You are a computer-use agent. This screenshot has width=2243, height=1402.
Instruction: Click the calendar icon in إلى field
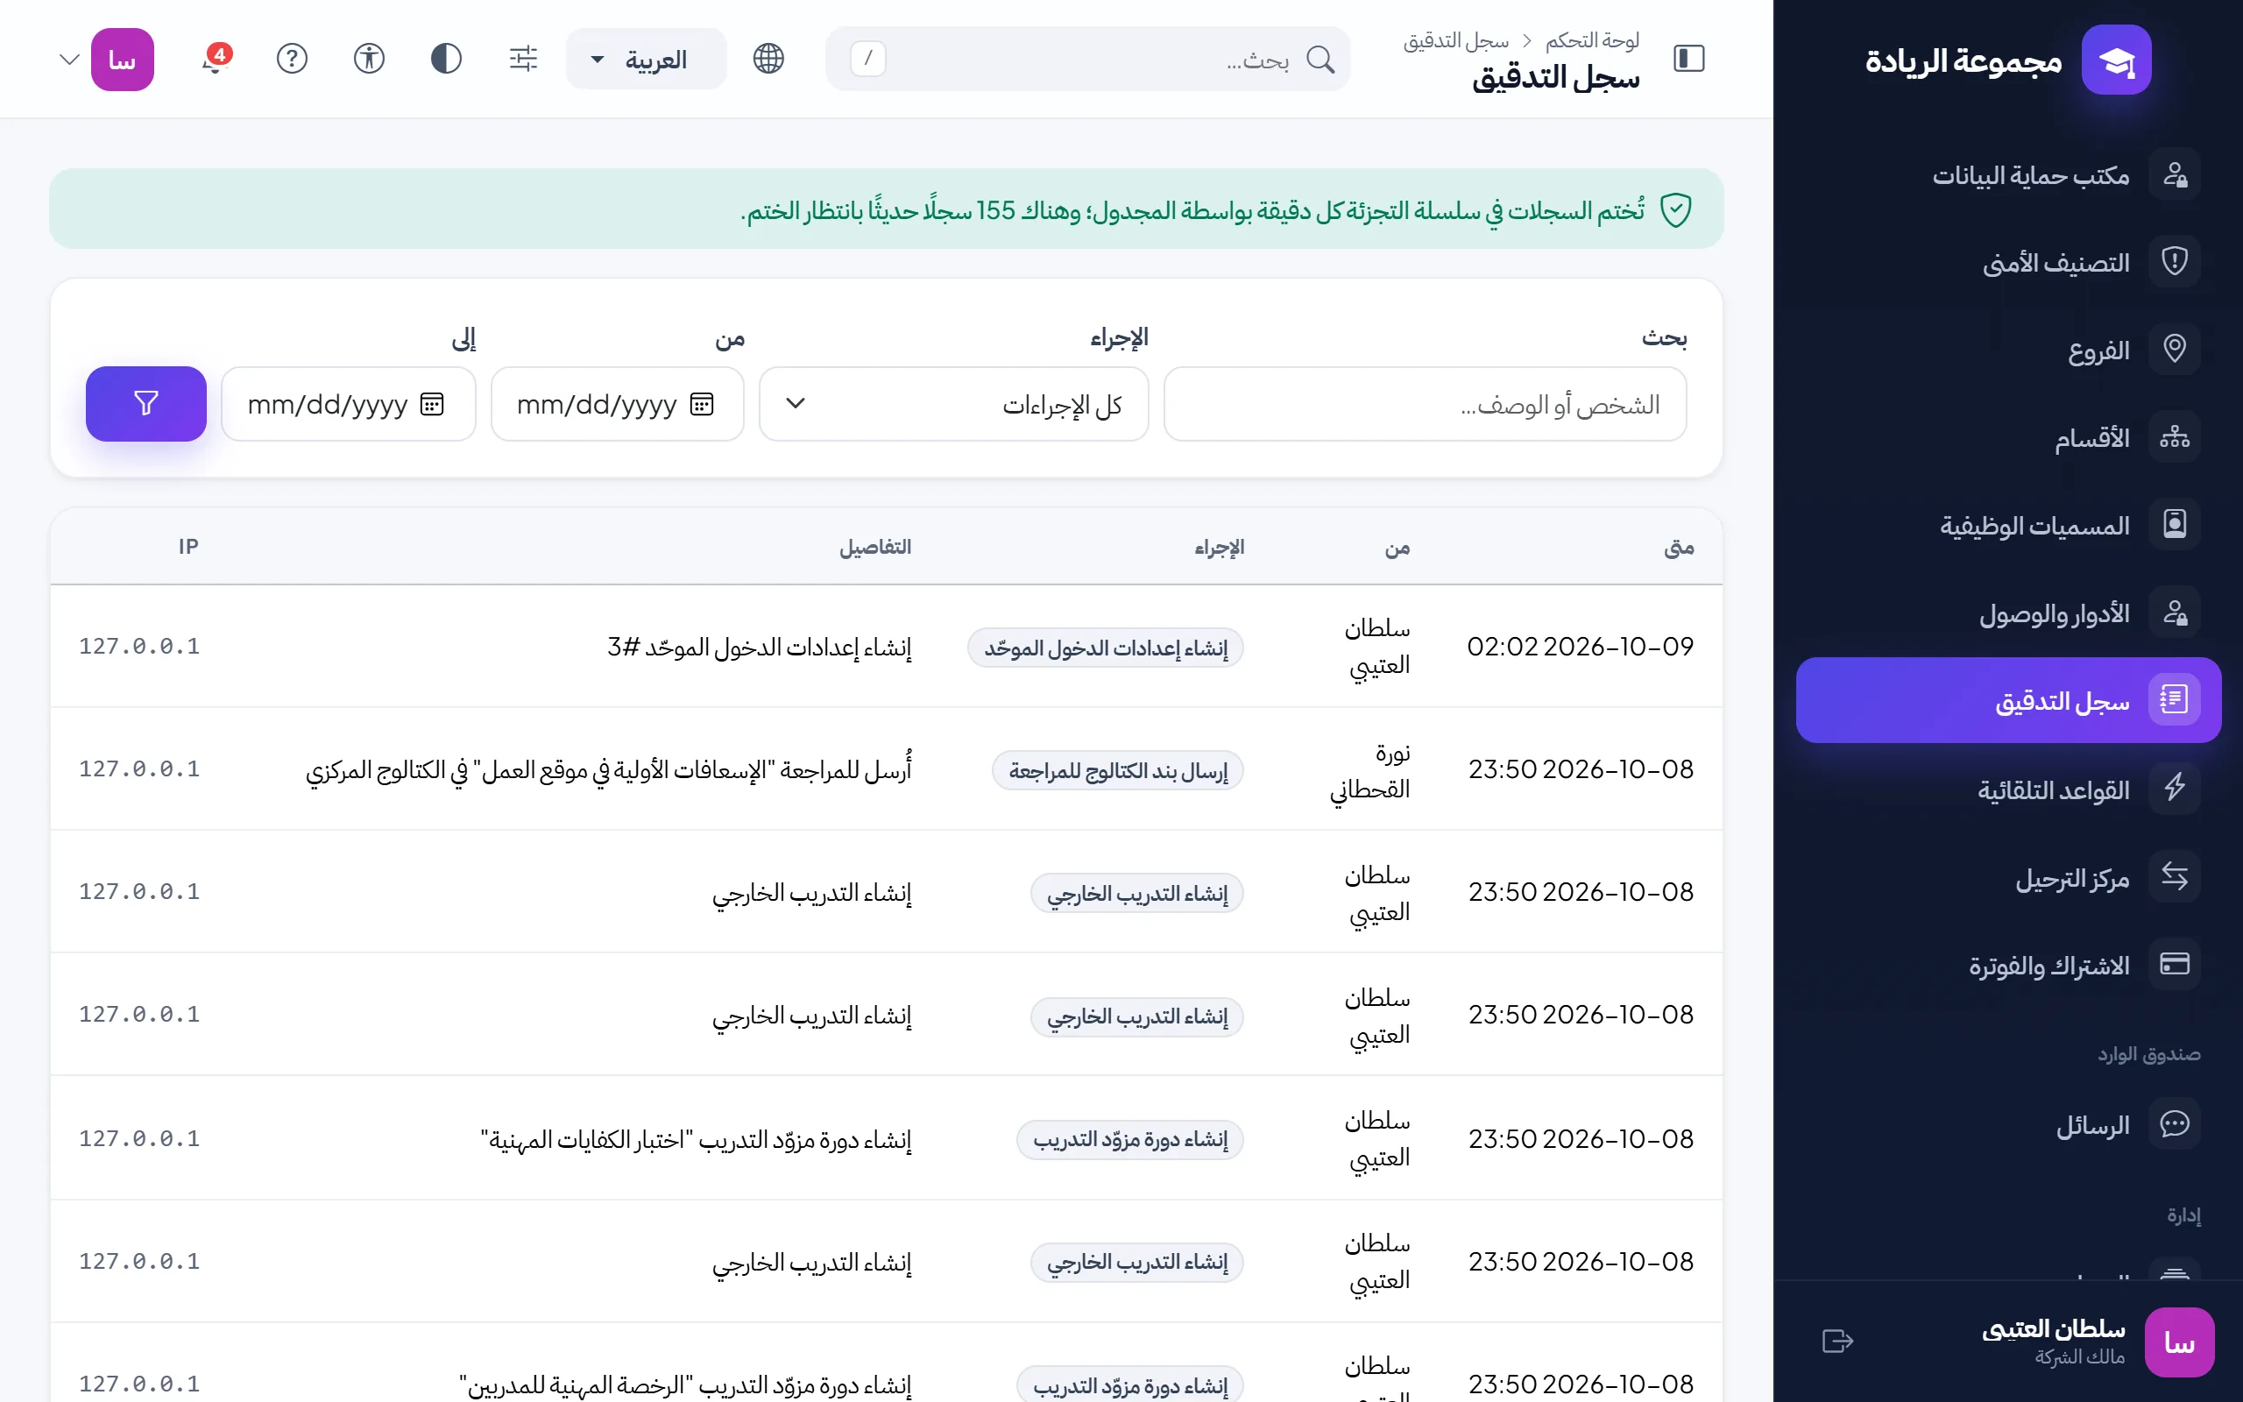click(432, 404)
